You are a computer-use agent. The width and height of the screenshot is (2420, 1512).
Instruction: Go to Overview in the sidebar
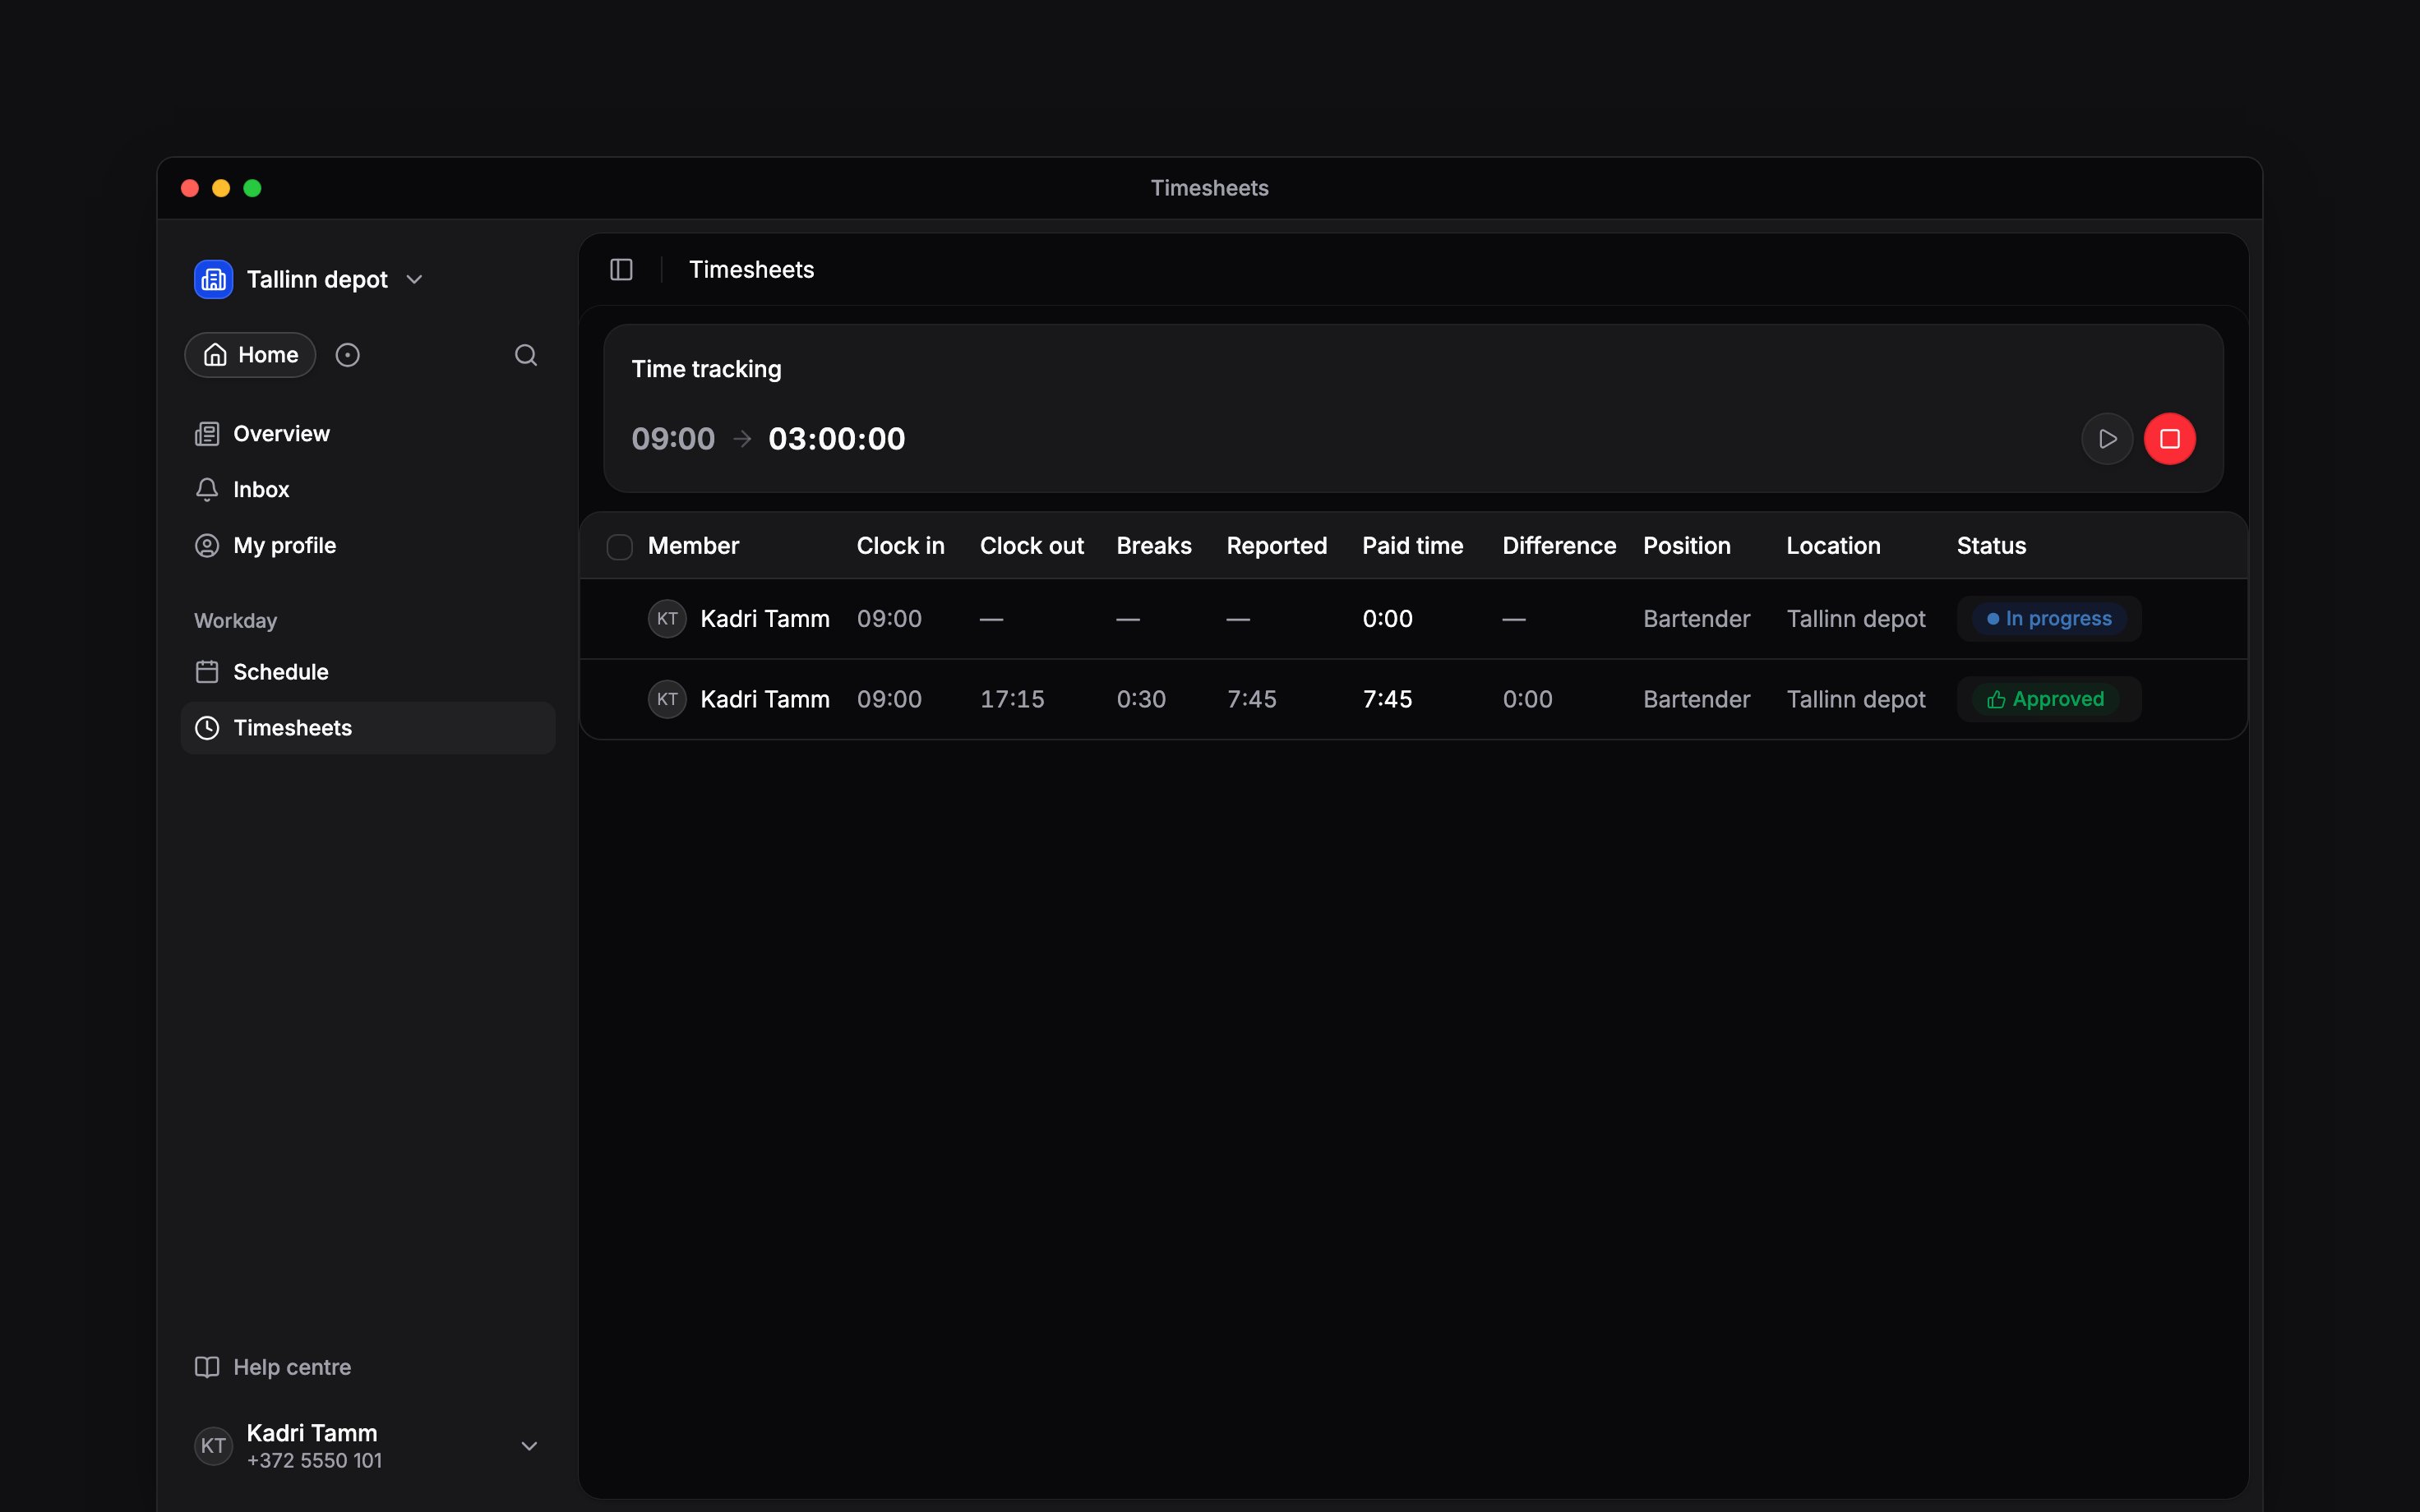click(367, 434)
